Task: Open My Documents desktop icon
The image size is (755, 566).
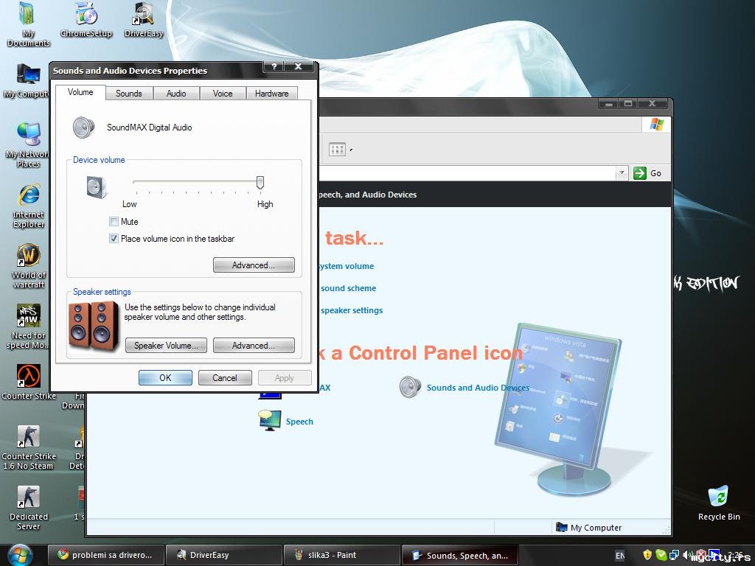Action: (x=28, y=24)
